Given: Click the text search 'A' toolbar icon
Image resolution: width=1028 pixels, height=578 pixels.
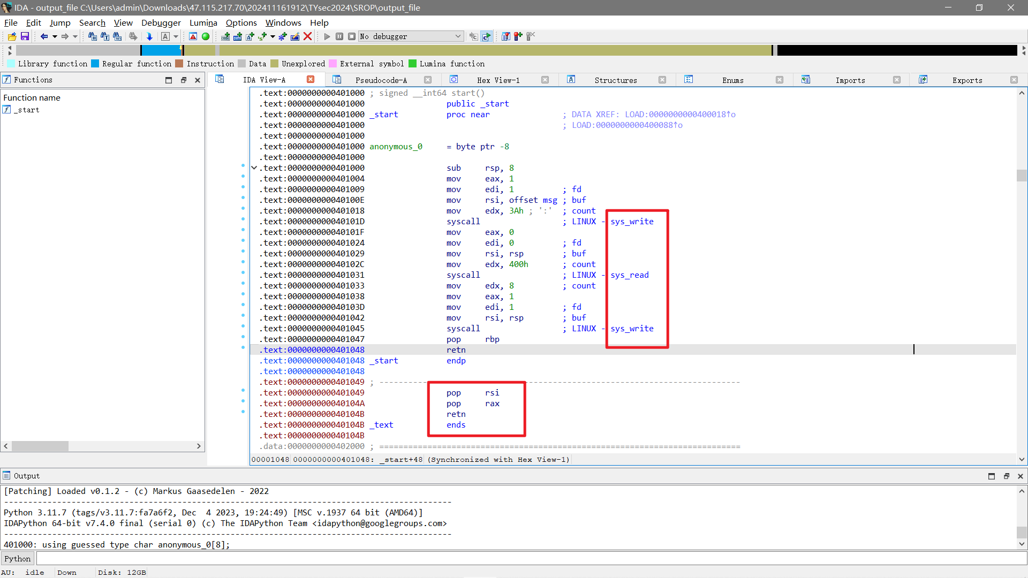Looking at the screenshot, I should click(x=165, y=36).
